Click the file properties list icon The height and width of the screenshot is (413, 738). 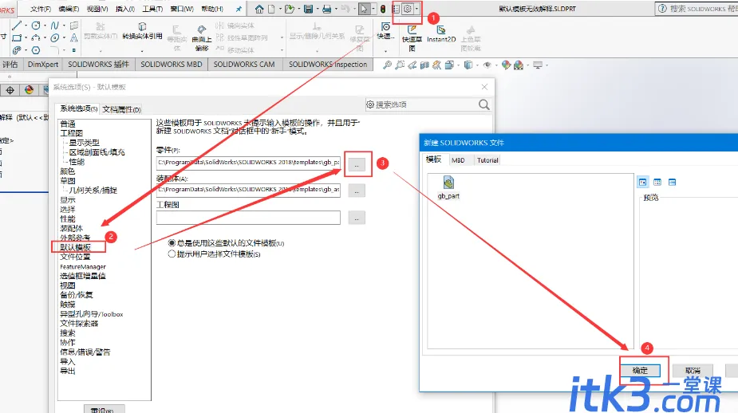pos(397,9)
